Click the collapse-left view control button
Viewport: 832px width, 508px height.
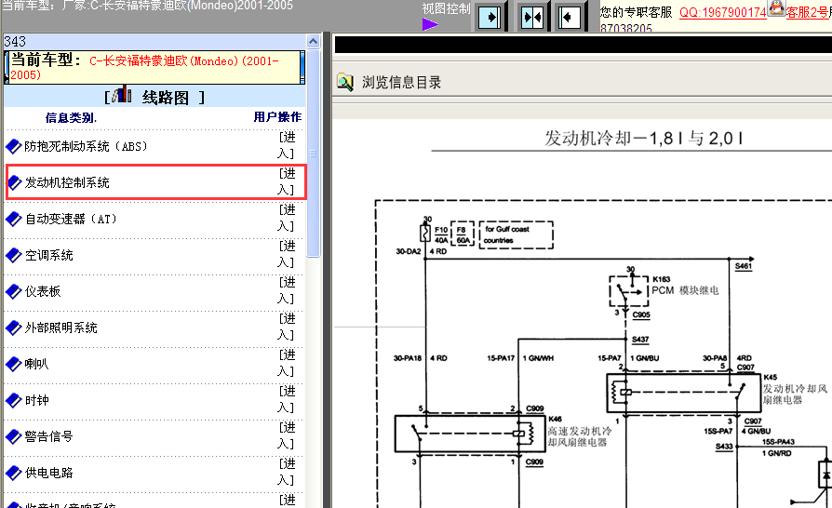pos(570,18)
